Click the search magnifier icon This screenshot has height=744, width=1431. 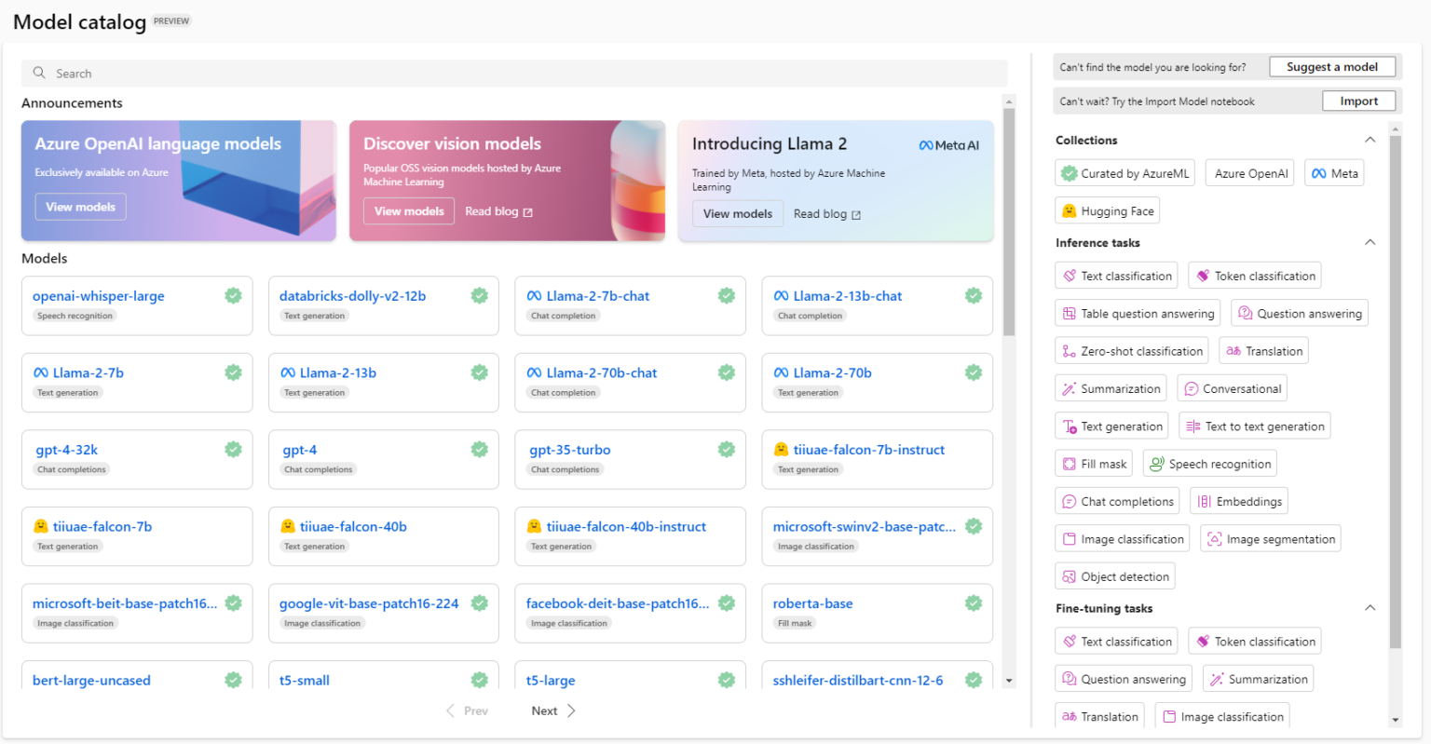38,73
